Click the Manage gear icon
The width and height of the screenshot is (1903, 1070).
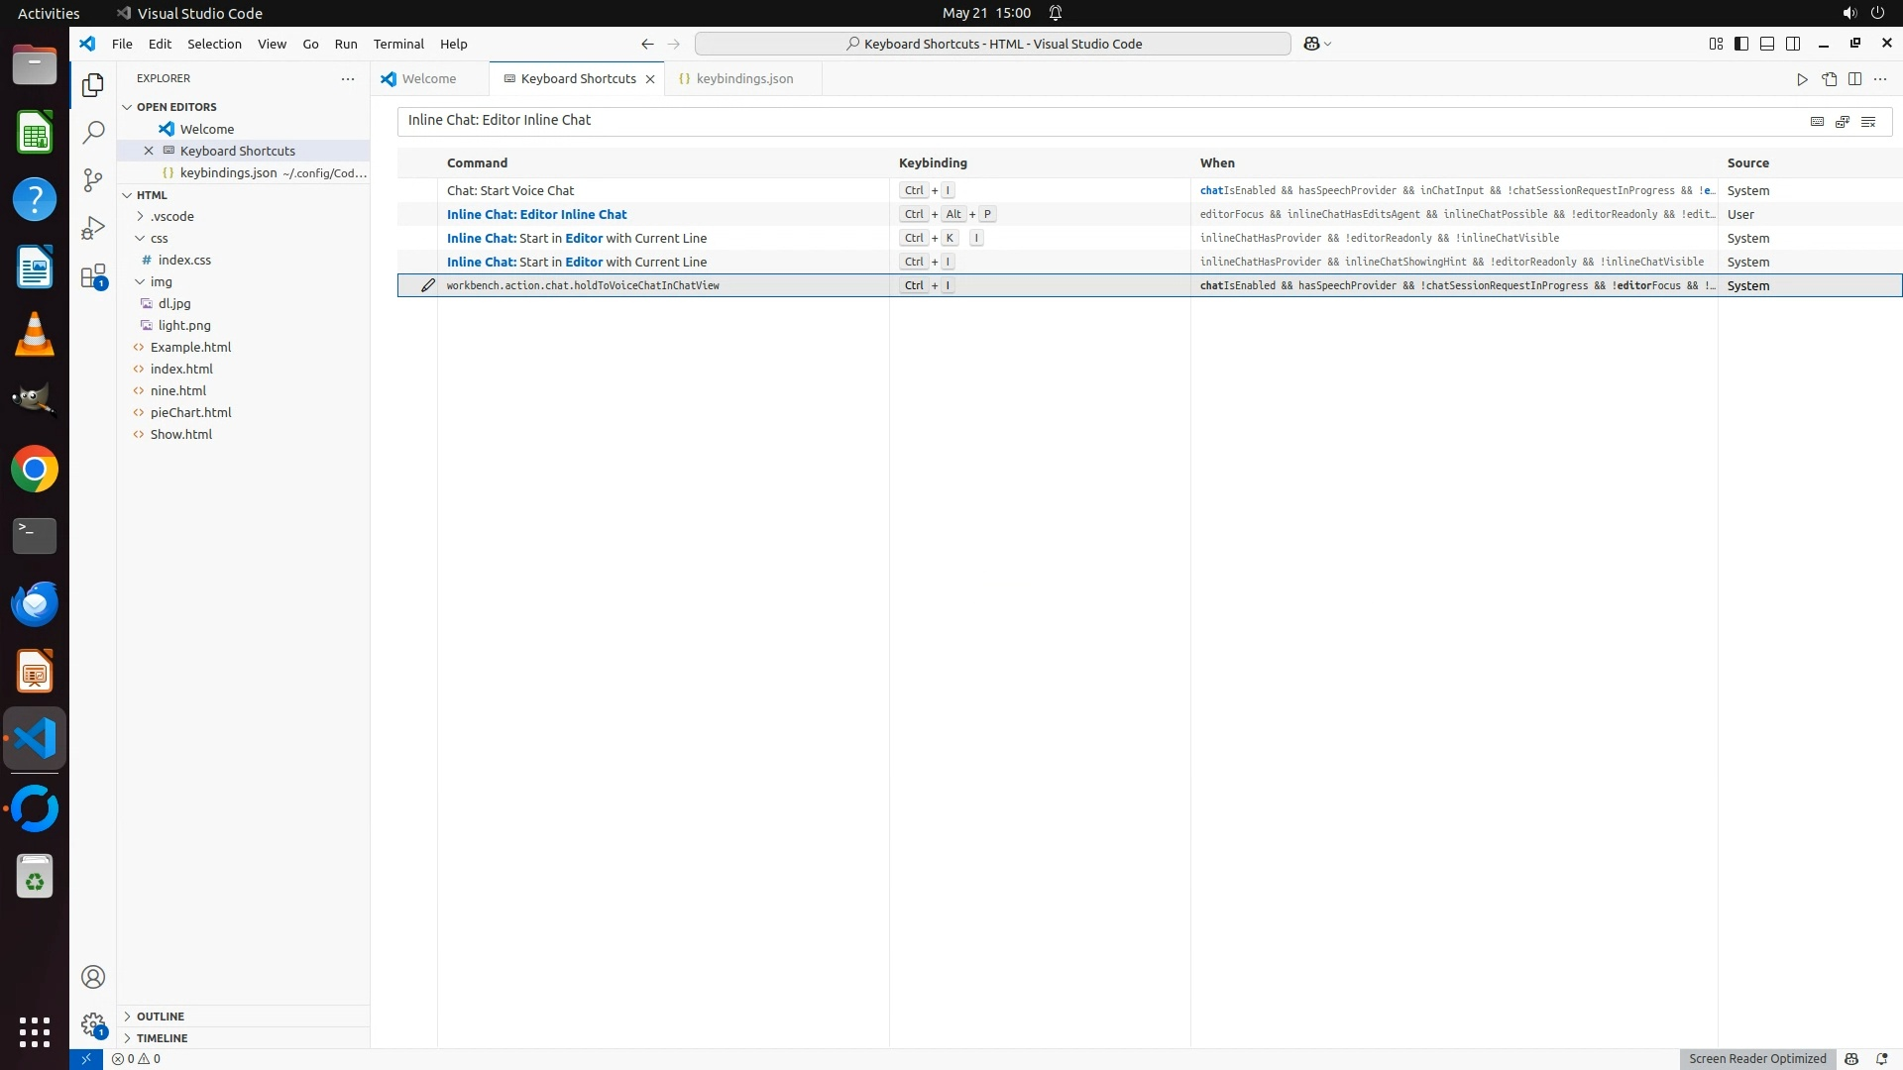(93, 1024)
